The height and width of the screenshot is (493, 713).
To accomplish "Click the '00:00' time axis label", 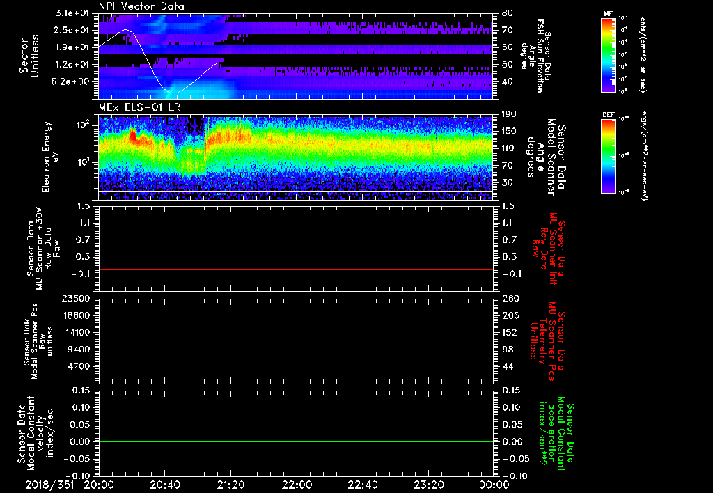I will (x=494, y=485).
